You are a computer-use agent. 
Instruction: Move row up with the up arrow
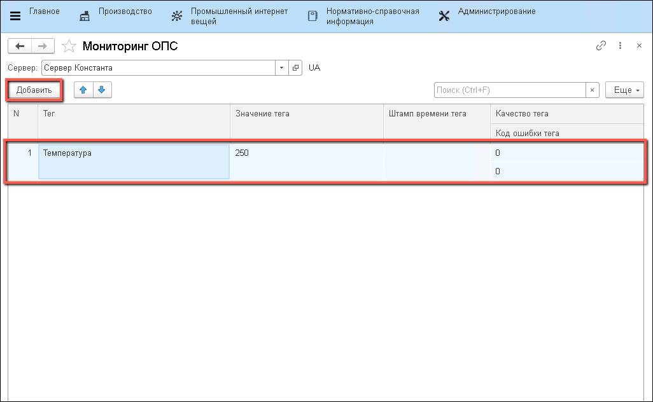coord(83,90)
